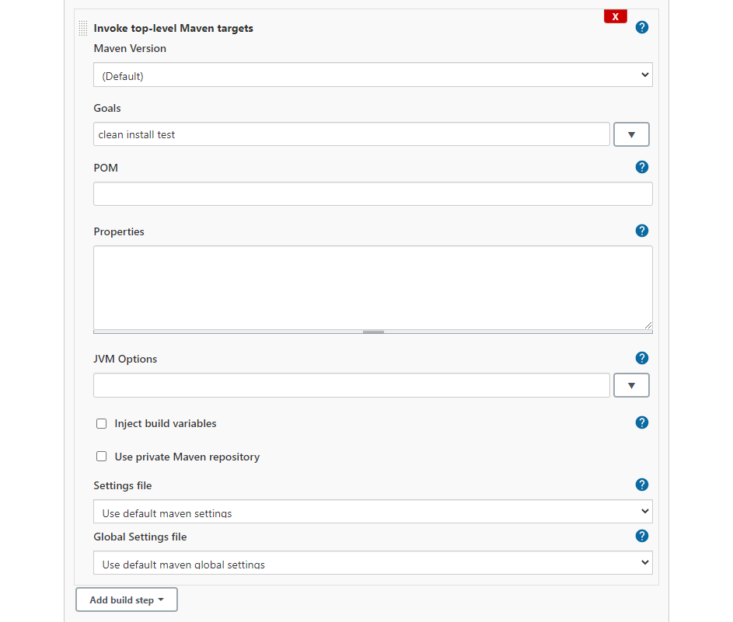The image size is (733, 622).
Task: Click the Use private Maven repository label
Action: [187, 457]
